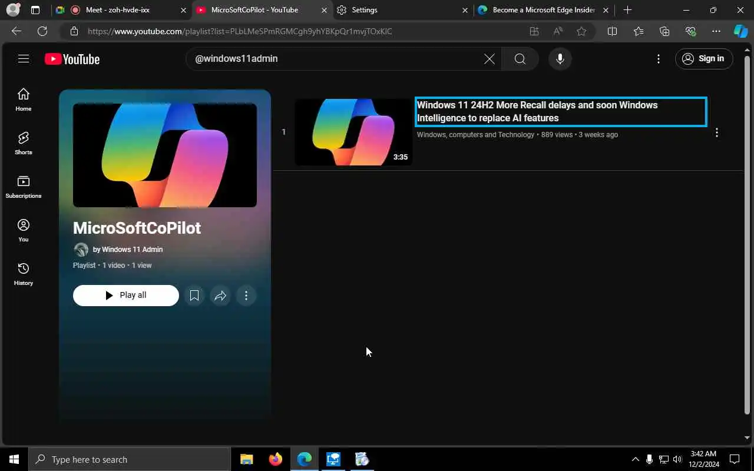Viewport: 754px width, 471px height.
Task: Show hidden system tray icons
Action: coord(635,459)
